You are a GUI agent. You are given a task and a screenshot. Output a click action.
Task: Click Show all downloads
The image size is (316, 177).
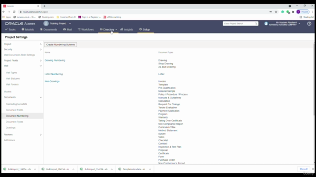pyautogui.click(x=304, y=169)
